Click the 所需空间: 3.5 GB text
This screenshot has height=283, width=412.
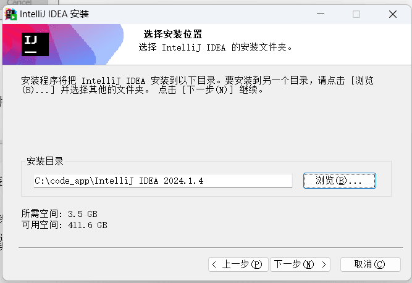pos(59,214)
